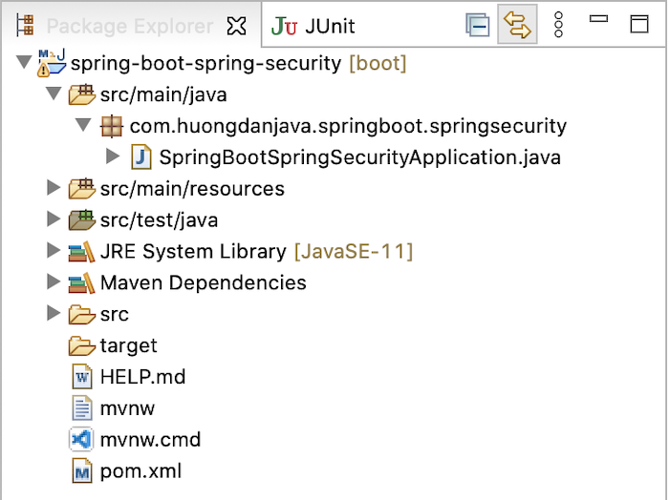Select the HELP.md file
This screenshot has width=669, height=500.
[x=129, y=377]
